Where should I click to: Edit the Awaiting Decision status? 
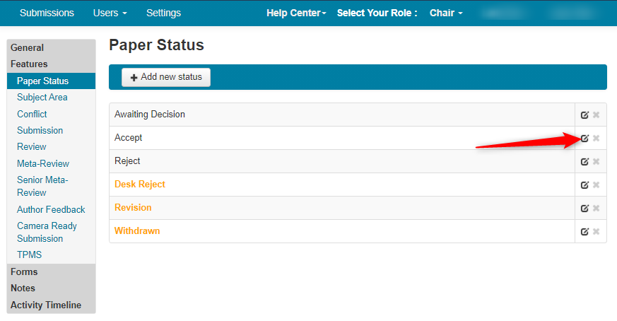584,115
